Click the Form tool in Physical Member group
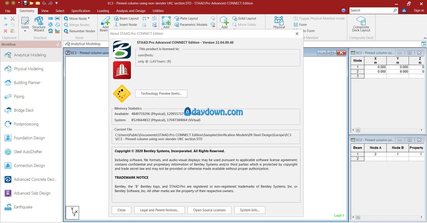 click(300, 25)
